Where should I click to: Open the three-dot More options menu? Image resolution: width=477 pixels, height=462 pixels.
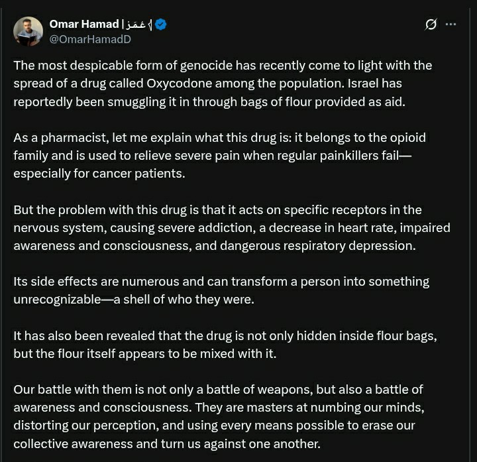tap(450, 25)
